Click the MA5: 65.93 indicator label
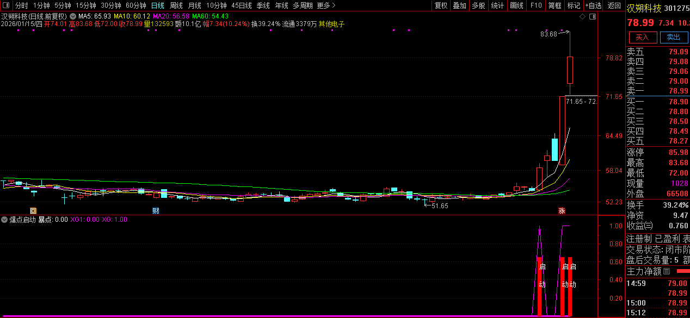The width and height of the screenshot is (690, 318). (95, 16)
